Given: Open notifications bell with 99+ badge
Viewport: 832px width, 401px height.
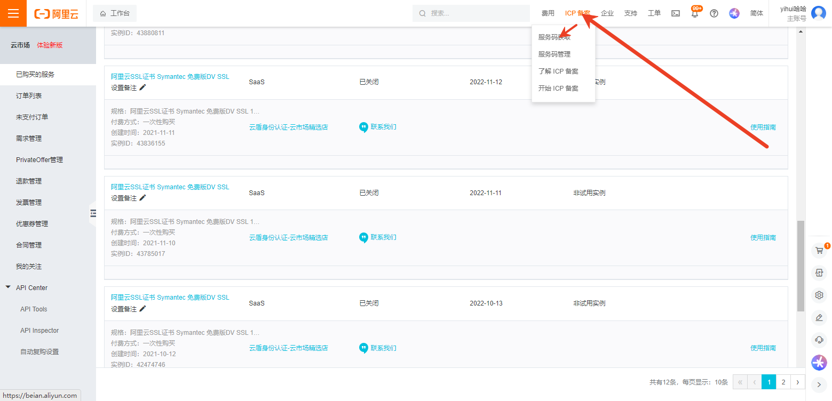Looking at the screenshot, I should tap(695, 13).
